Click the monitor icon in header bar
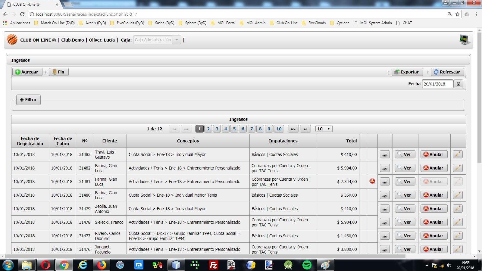Screen dimensions: 482x271 464,40
